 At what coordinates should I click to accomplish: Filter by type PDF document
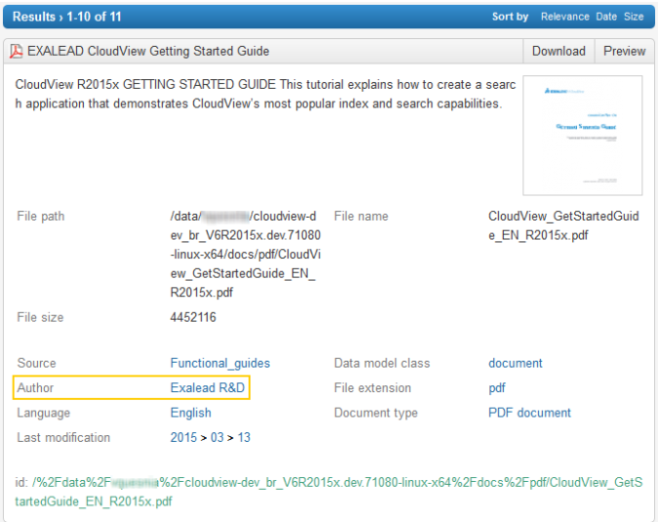pyautogui.click(x=529, y=413)
